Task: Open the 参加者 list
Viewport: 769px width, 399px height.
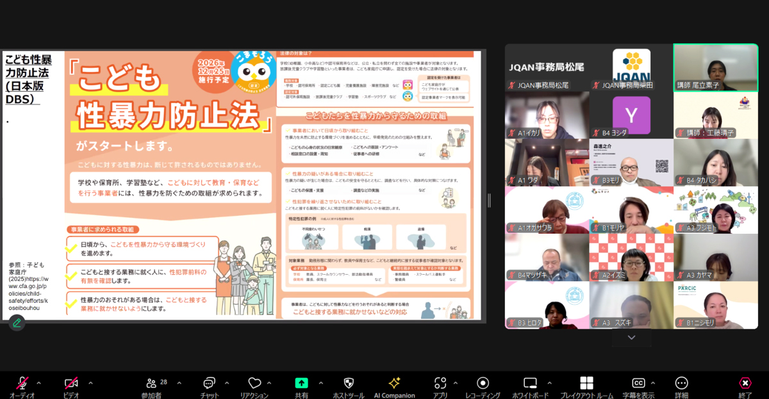Action: 153,384
